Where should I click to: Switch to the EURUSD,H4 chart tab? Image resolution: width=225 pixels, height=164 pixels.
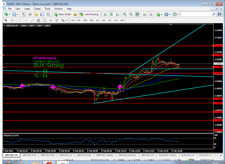(188, 155)
